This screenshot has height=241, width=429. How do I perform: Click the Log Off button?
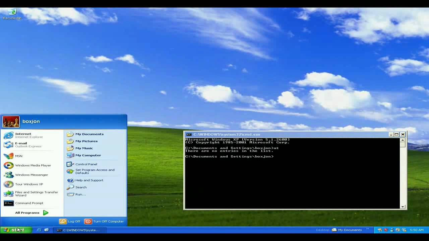click(x=70, y=221)
